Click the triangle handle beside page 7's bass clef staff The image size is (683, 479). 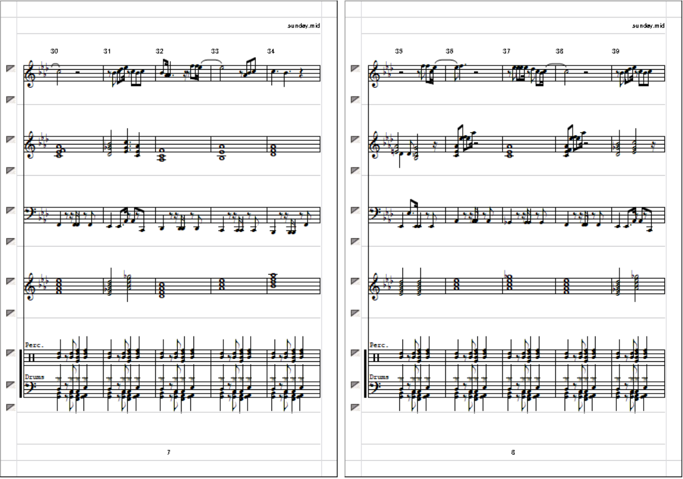[11, 210]
